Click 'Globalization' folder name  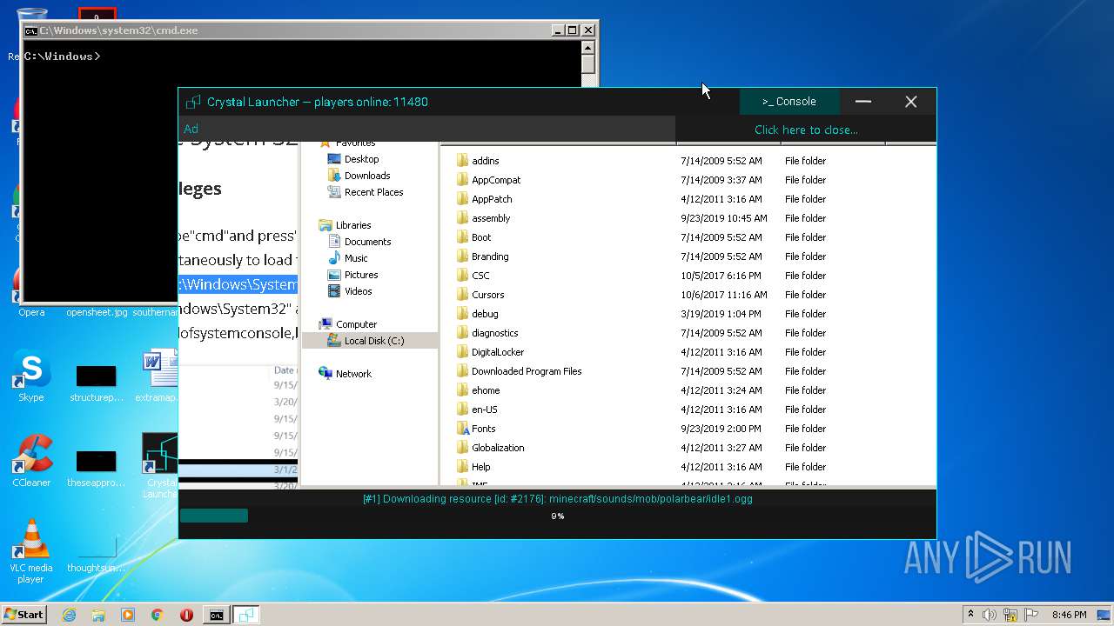click(498, 448)
